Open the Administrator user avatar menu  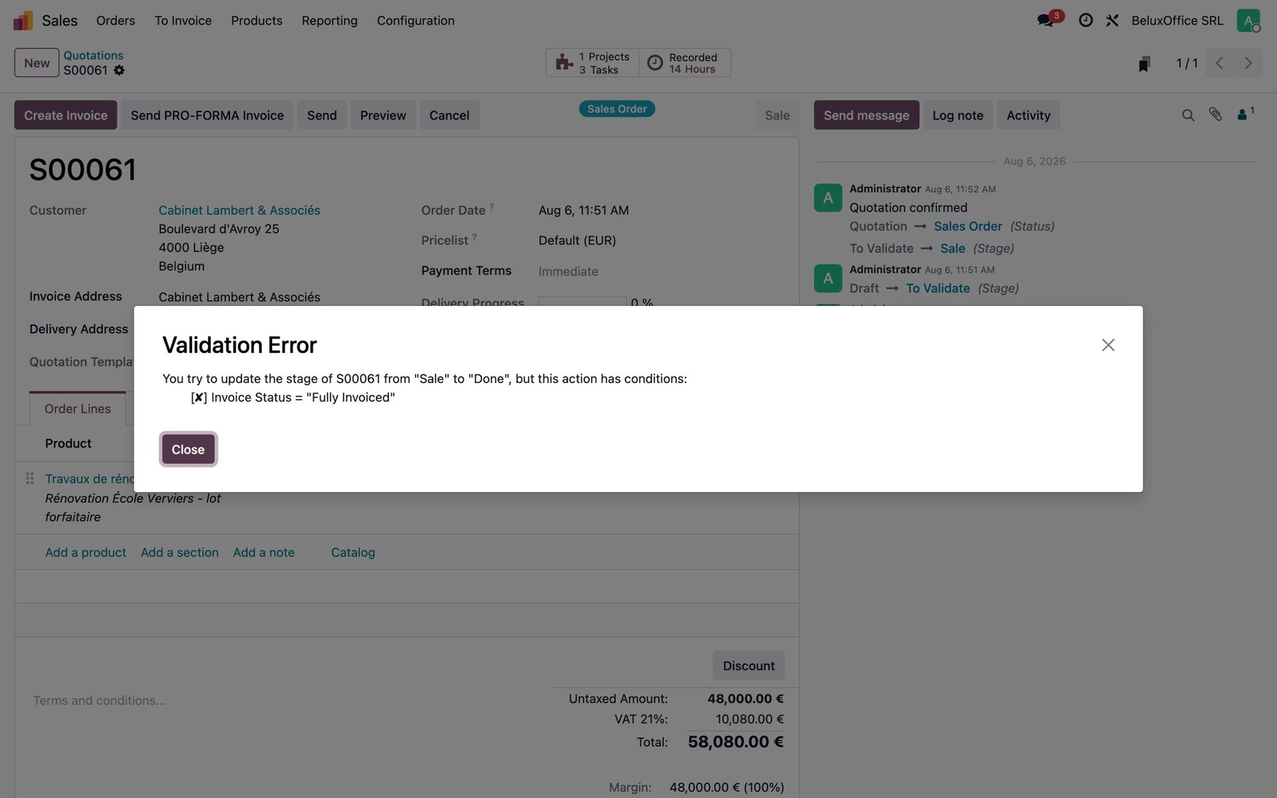click(1248, 21)
